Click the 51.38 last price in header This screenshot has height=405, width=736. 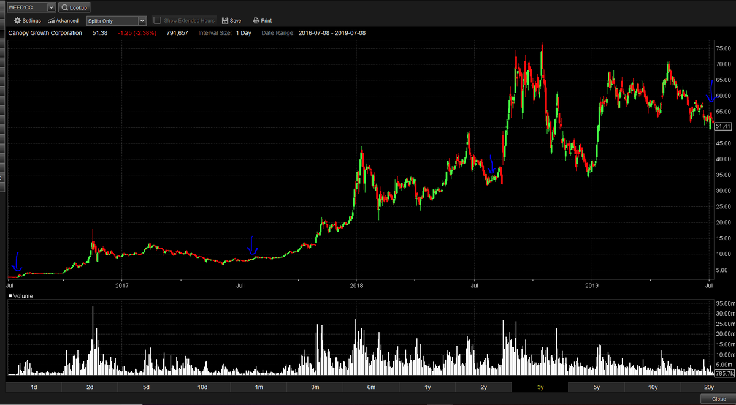[x=100, y=32]
